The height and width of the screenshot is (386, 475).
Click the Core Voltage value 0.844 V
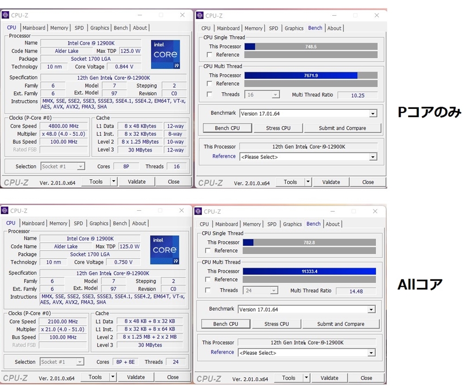[124, 67]
